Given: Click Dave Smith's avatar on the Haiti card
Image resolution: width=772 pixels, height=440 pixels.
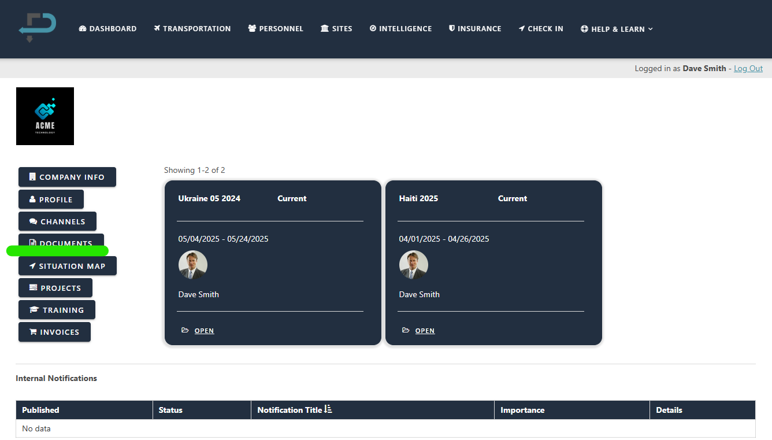Looking at the screenshot, I should coord(414,264).
